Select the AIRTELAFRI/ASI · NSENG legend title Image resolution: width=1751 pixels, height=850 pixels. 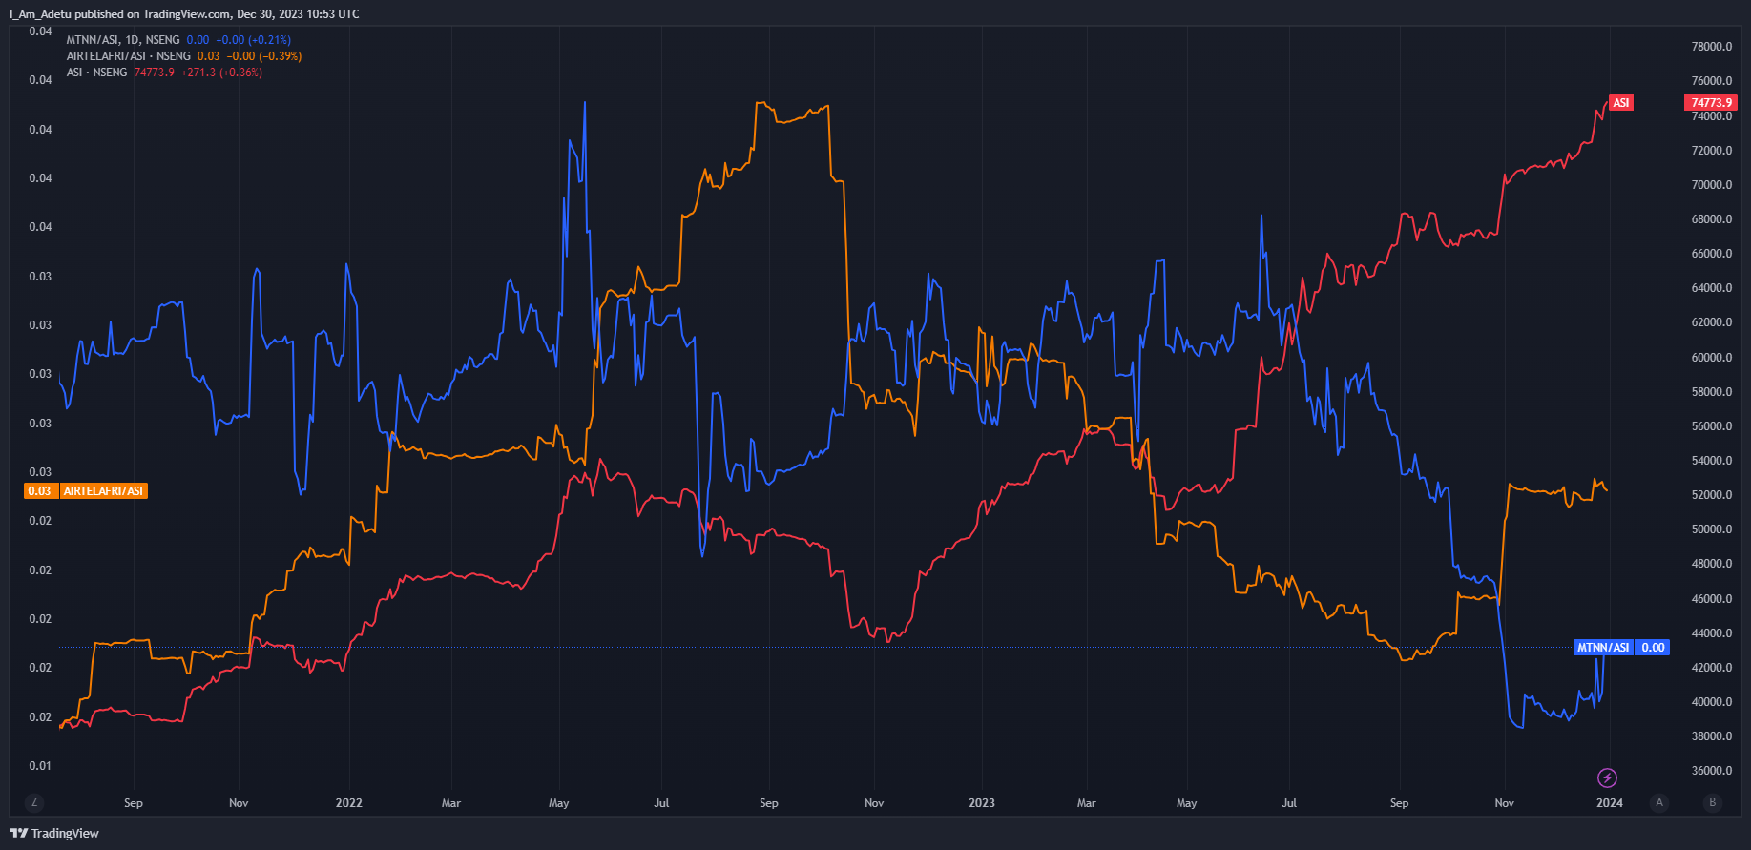pyautogui.click(x=129, y=56)
